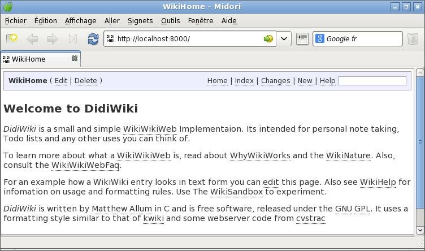Click the scrollbar up arrow
The image size is (425, 251).
(x=420, y=73)
